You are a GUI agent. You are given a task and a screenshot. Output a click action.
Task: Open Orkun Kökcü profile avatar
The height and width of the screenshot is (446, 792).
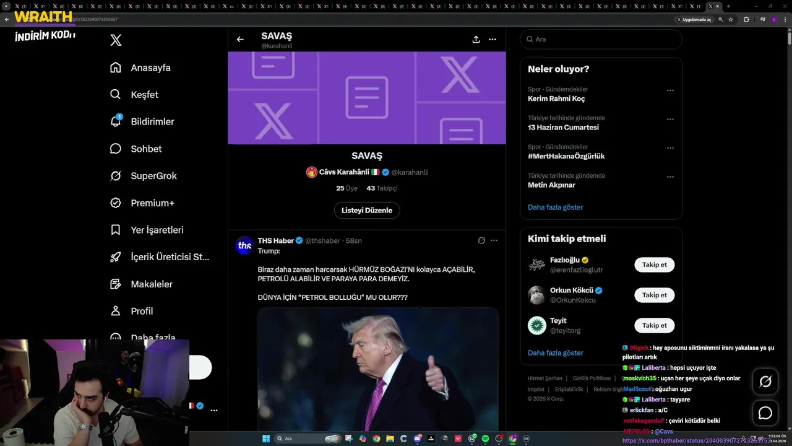click(537, 295)
